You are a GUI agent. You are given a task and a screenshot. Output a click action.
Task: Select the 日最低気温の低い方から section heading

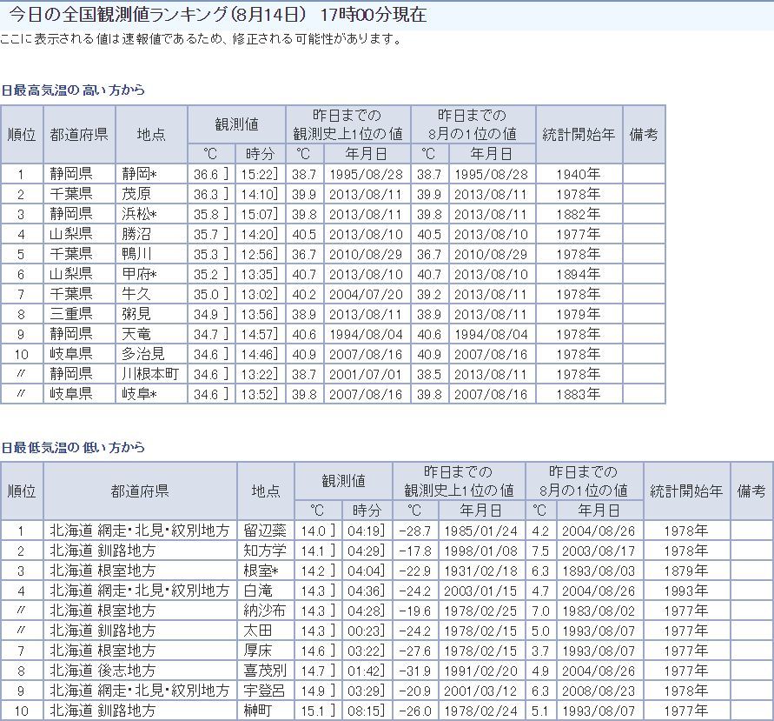73,447
